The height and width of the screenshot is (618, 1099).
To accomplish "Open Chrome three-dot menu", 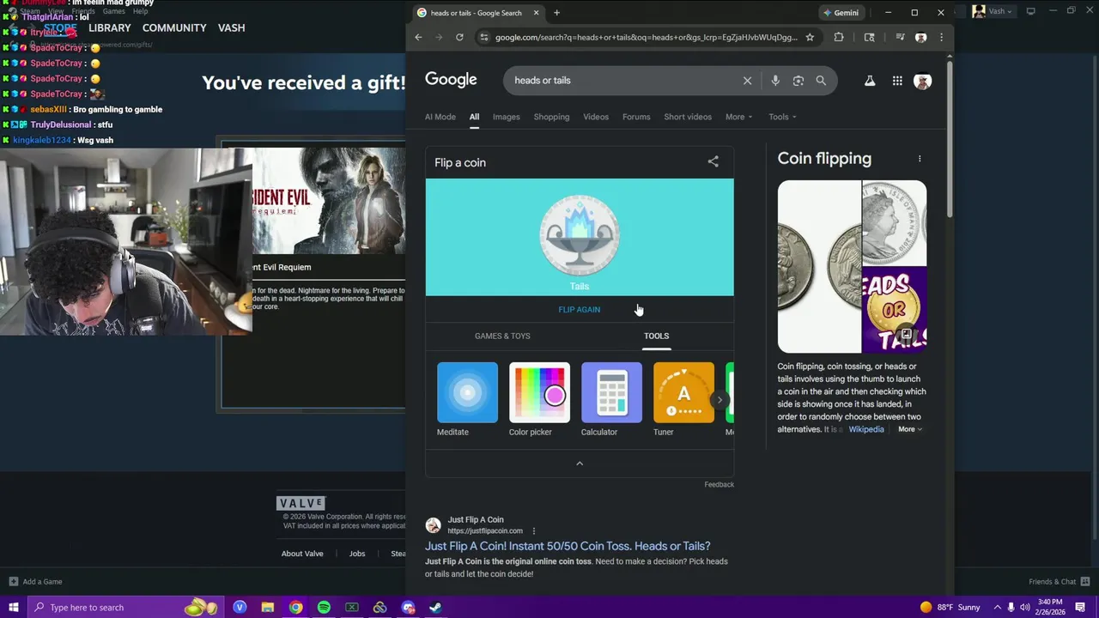I will [941, 37].
